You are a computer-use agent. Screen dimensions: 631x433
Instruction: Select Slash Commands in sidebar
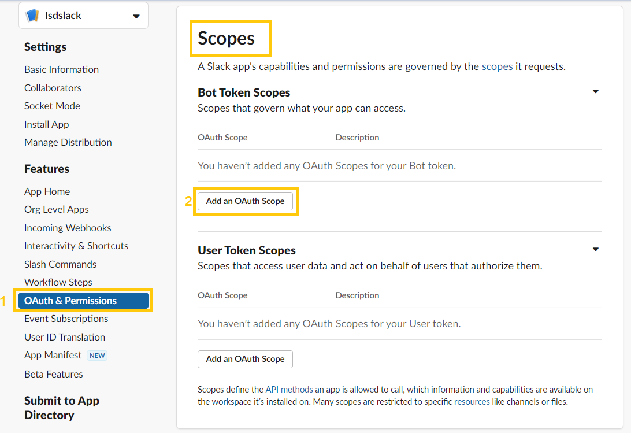click(x=60, y=264)
